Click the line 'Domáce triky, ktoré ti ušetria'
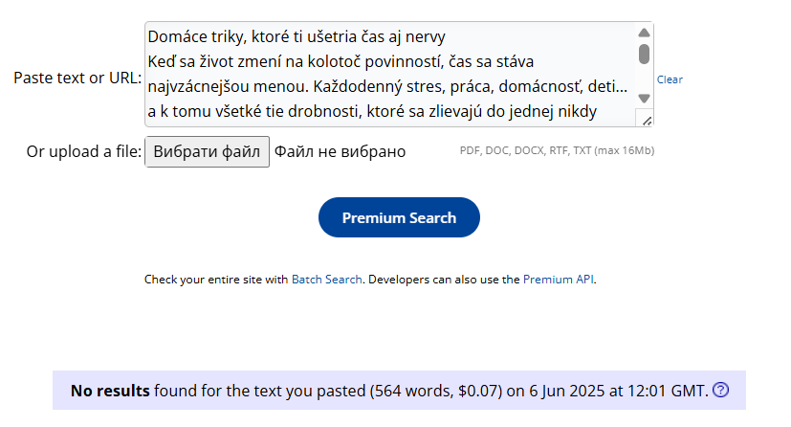 297,36
